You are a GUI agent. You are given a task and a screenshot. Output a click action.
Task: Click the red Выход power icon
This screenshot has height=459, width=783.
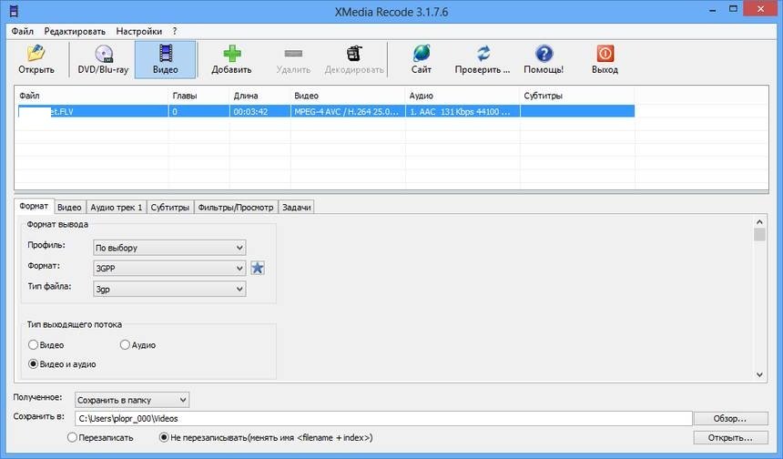605,54
